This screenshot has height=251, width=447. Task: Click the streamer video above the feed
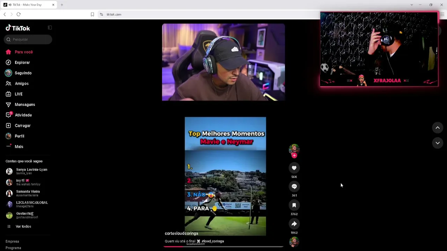[223, 62]
